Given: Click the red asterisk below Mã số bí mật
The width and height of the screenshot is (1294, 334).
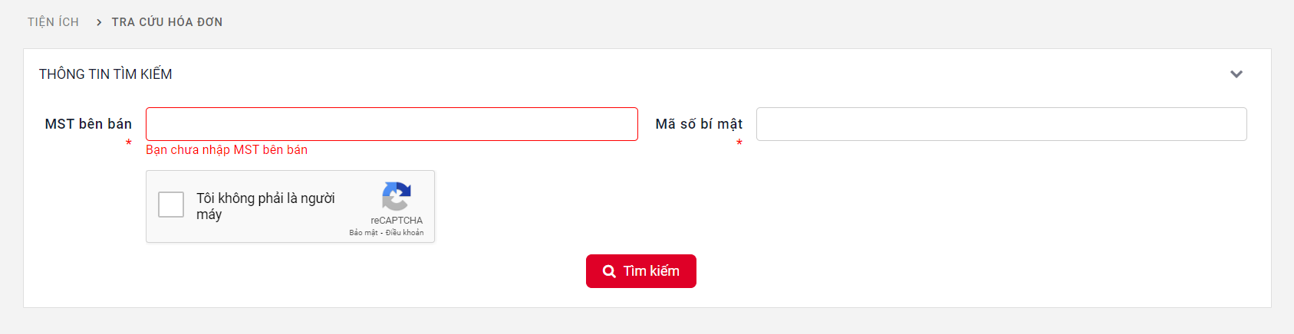Looking at the screenshot, I should [x=739, y=143].
